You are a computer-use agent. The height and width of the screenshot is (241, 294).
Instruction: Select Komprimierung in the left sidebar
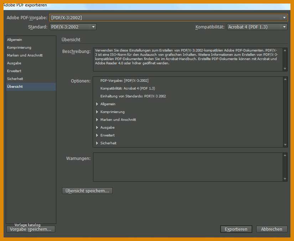[x=31, y=48]
